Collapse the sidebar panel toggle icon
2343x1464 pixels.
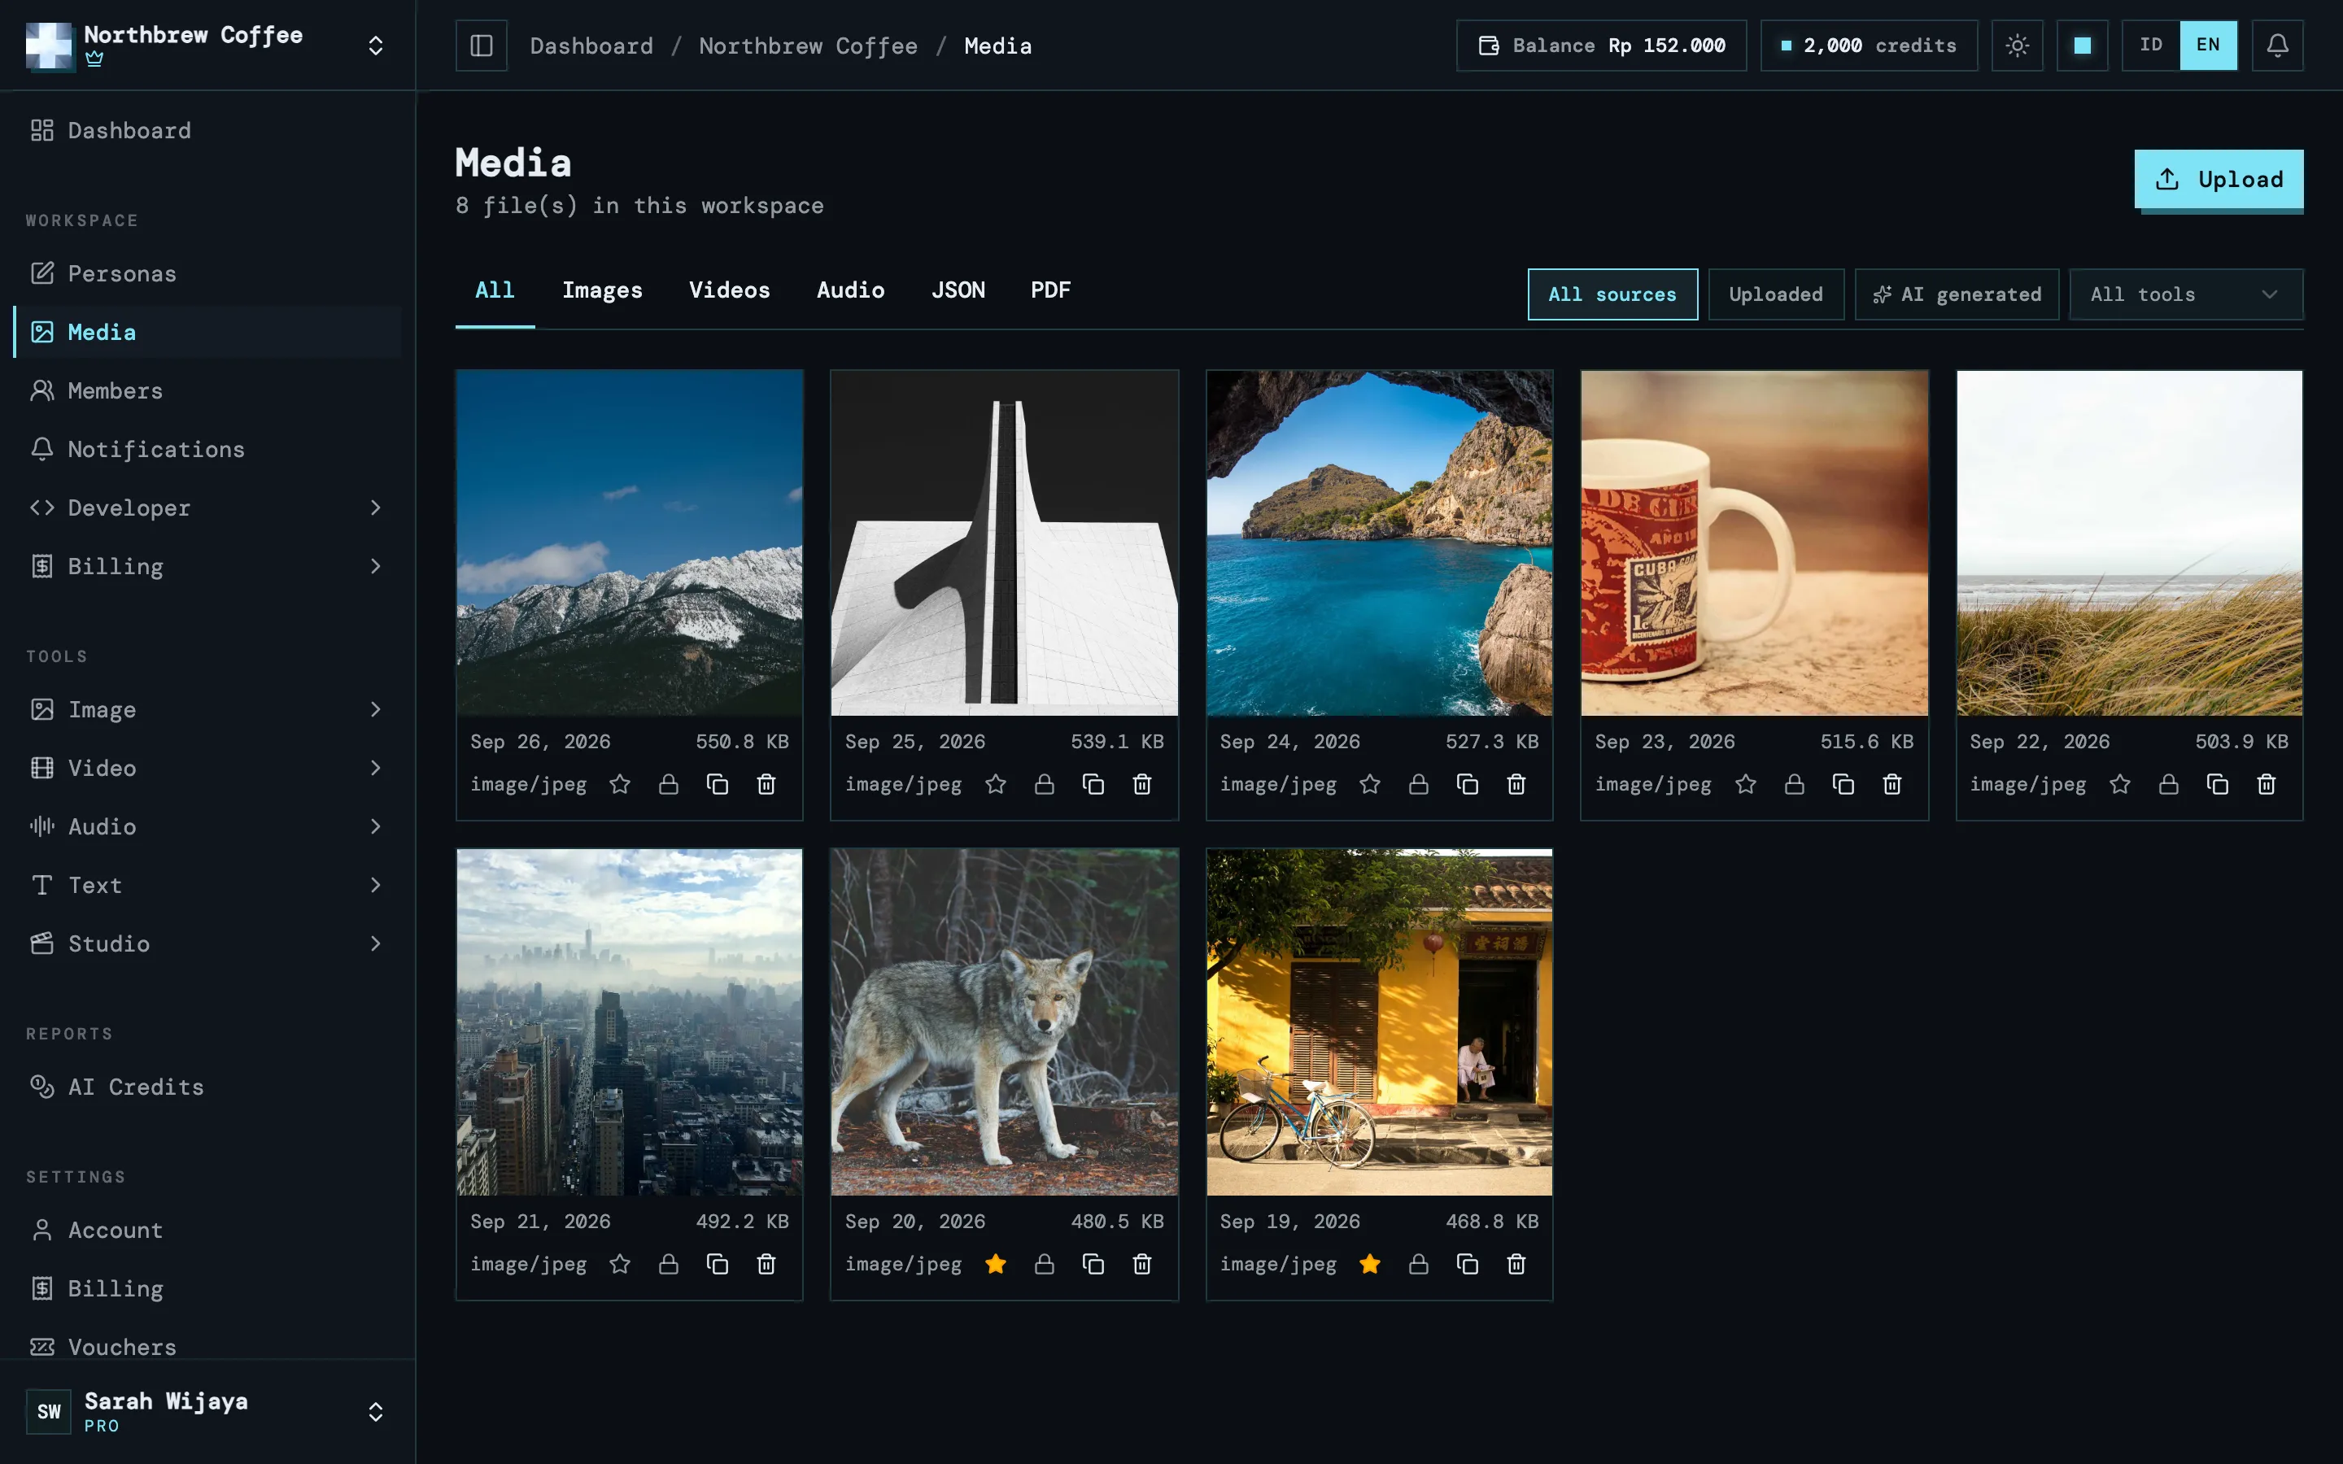click(x=481, y=46)
